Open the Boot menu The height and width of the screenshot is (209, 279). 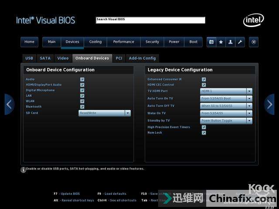[x=194, y=42]
